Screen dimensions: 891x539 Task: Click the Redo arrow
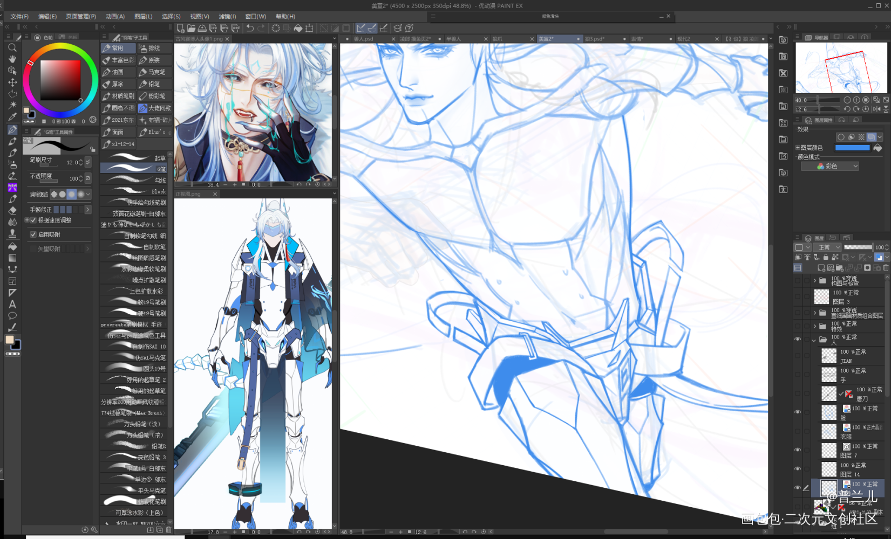pos(261,28)
